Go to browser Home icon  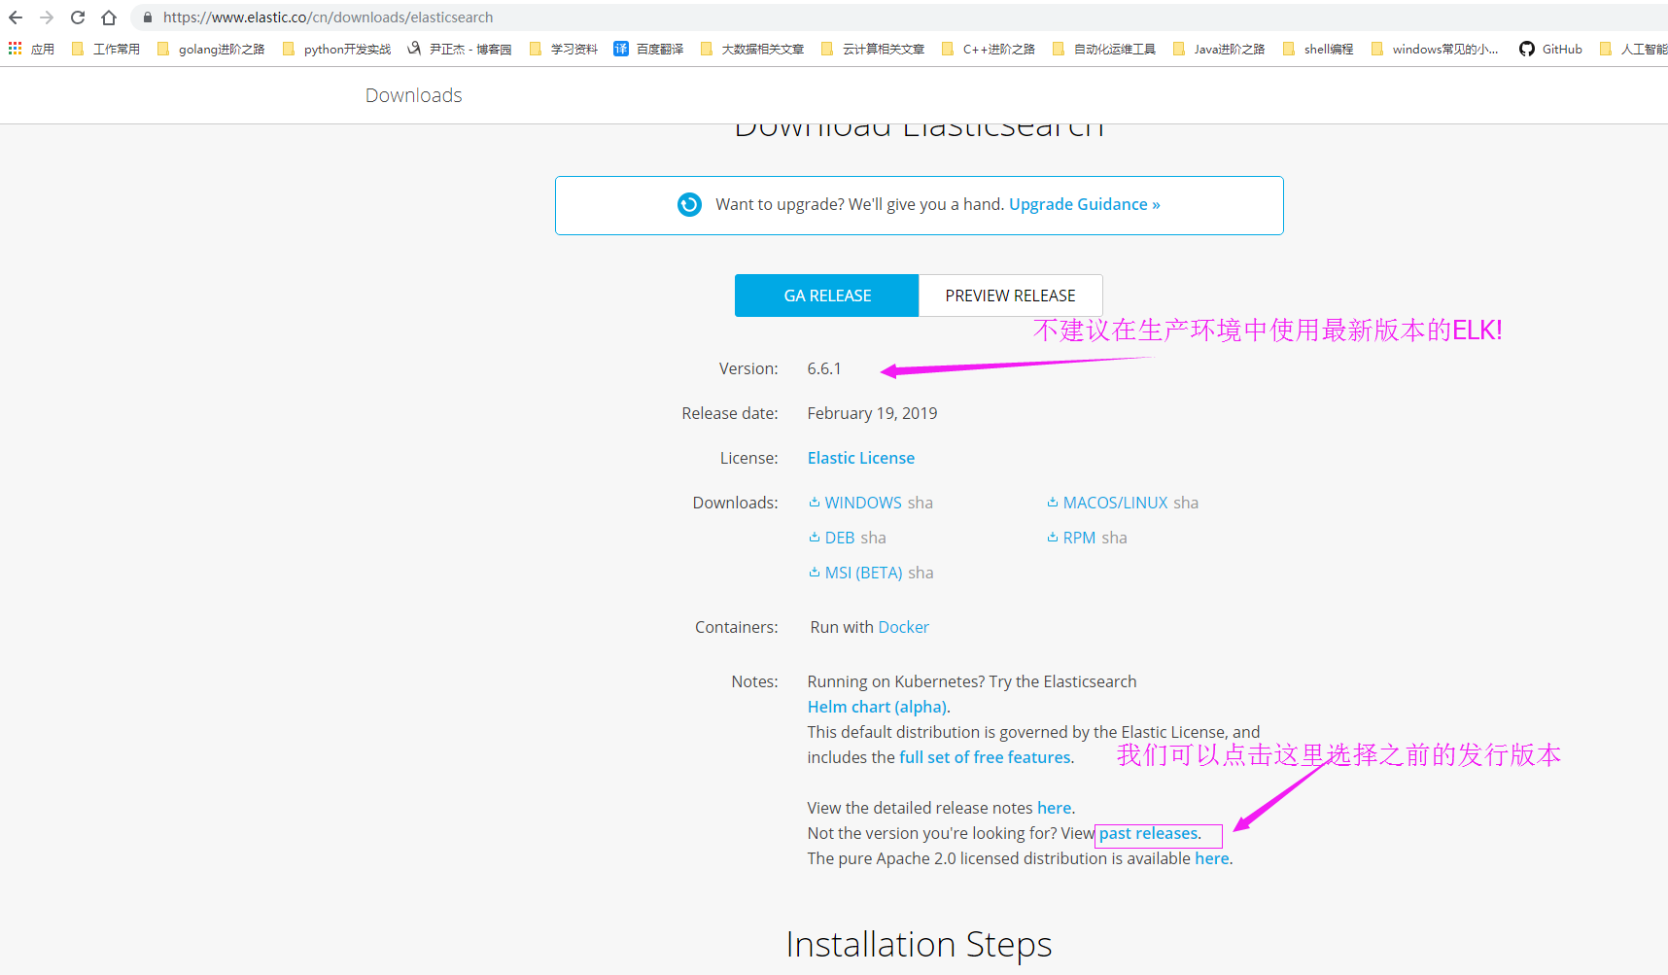pyautogui.click(x=109, y=17)
